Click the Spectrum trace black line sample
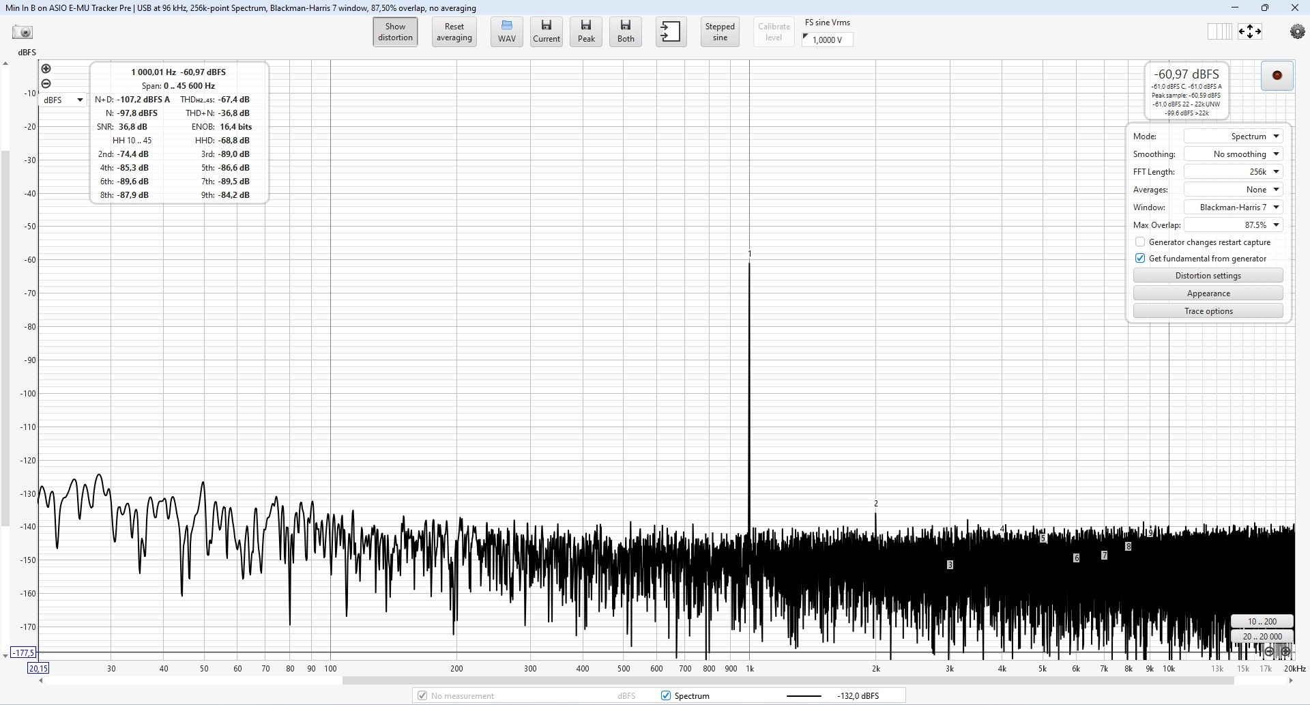 pos(804,695)
